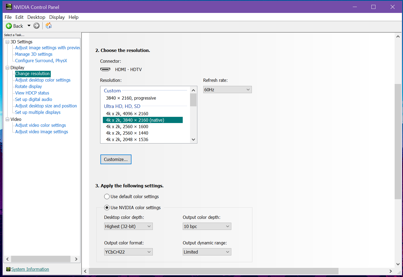Open the Edit menu

coord(19,17)
